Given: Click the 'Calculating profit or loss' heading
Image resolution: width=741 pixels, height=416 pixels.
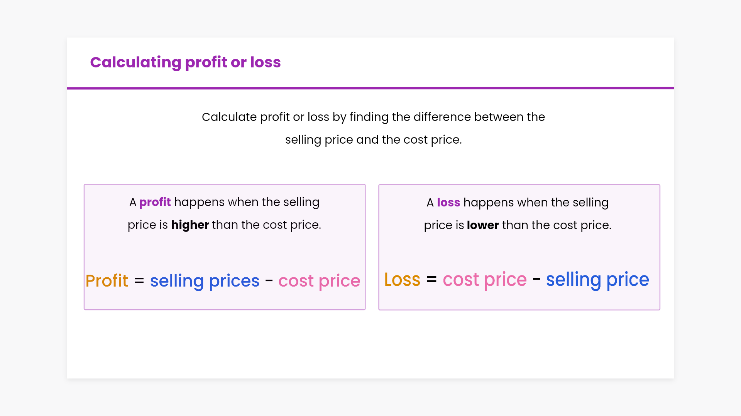Looking at the screenshot, I should [185, 62].
